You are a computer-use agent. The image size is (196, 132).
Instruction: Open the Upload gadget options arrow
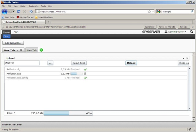point(183,58)
